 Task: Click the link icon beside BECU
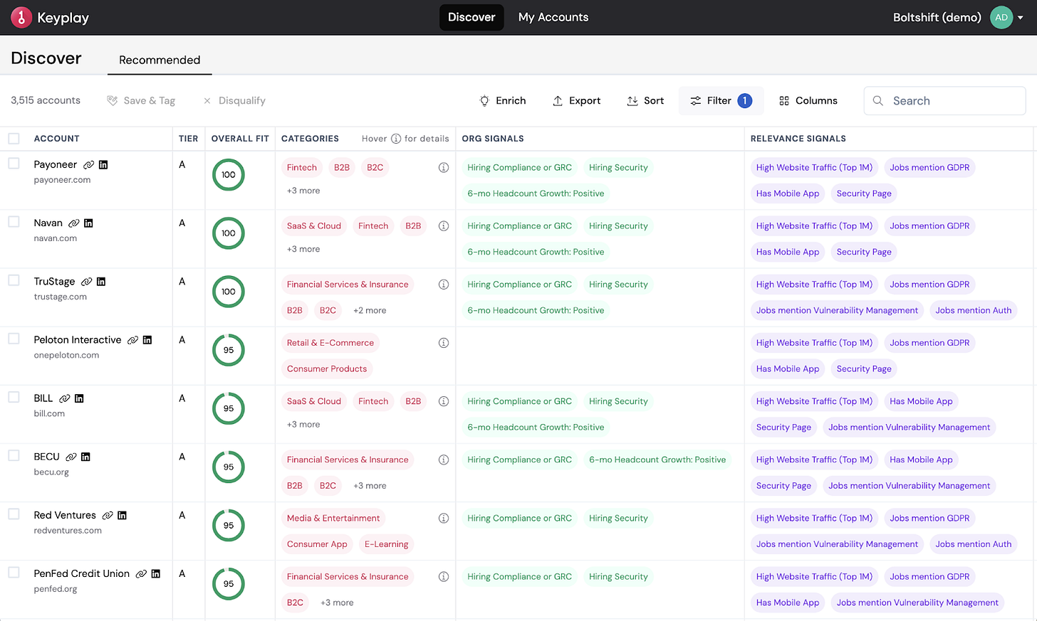(x=71, y=457)
